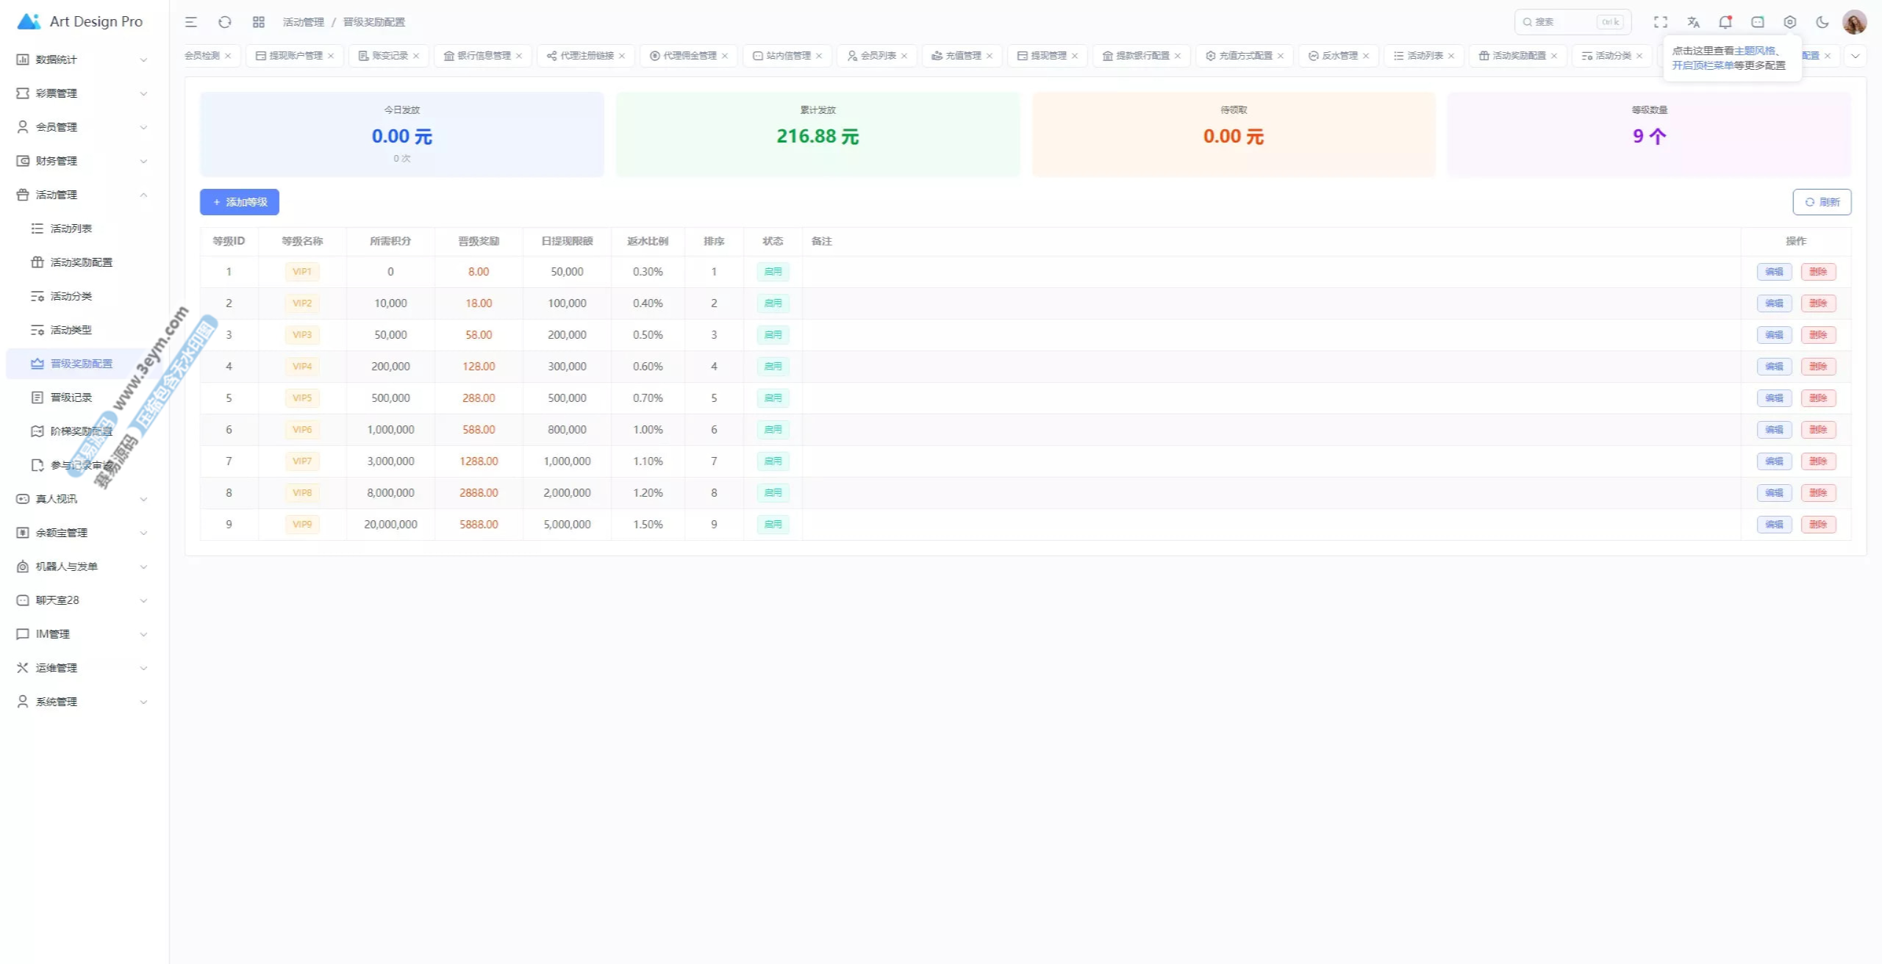Screen dimensions: 1882x964
Task: Click the user avatar picture
Action: [1854, 22]
